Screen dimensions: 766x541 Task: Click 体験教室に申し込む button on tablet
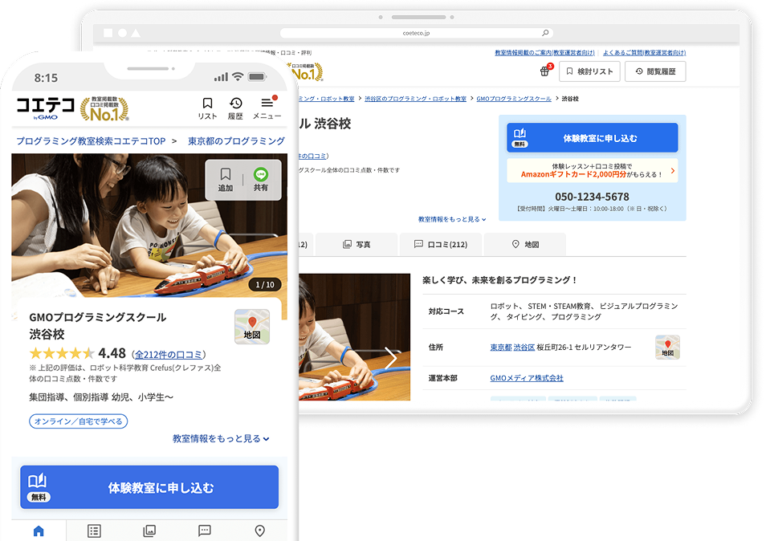[x=592, y=138]
